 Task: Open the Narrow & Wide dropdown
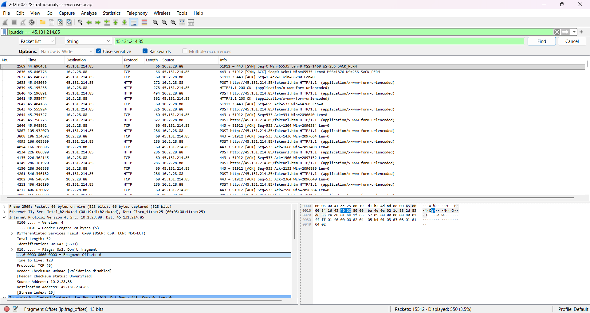tap(67, 51)
